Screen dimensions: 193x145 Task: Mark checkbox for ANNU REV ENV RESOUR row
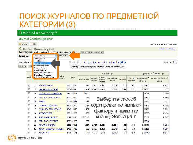[x=29, y=109]
